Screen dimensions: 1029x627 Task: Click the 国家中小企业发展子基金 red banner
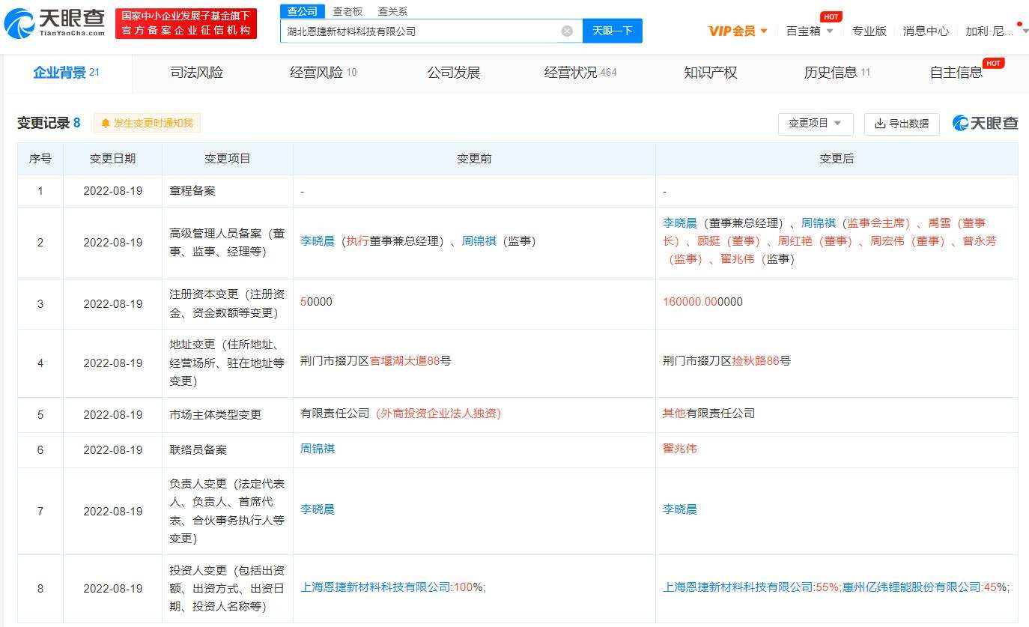186,23
